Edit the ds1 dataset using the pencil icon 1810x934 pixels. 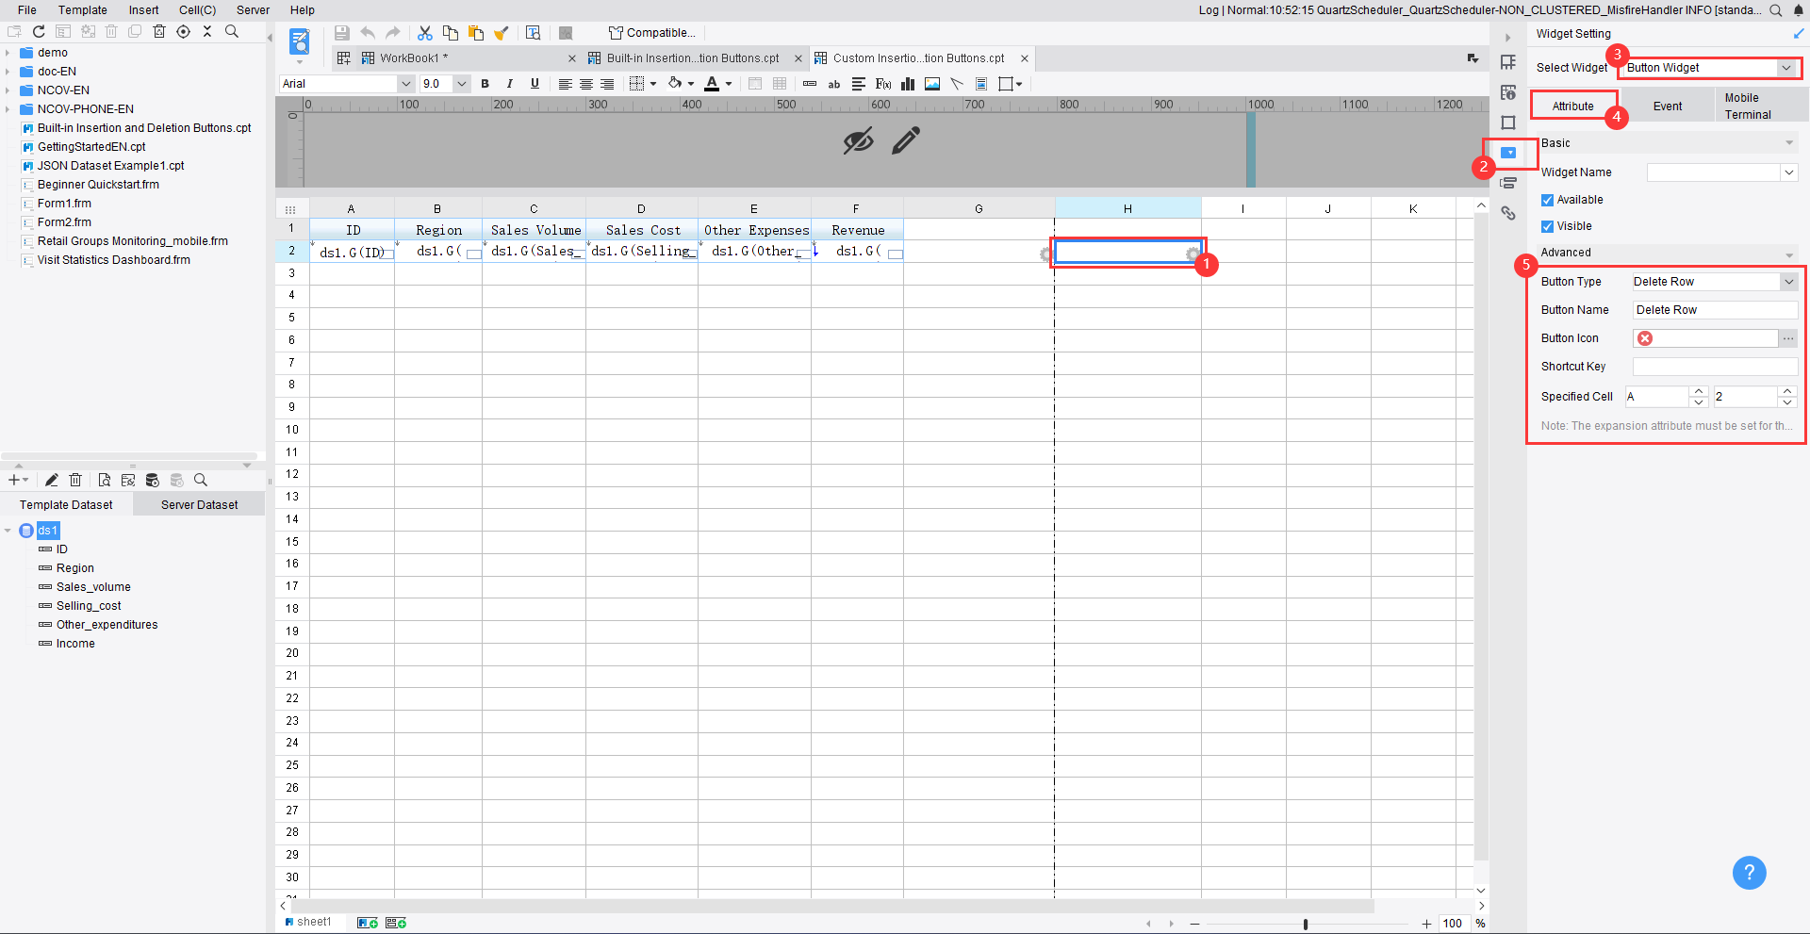click(52, 480)
